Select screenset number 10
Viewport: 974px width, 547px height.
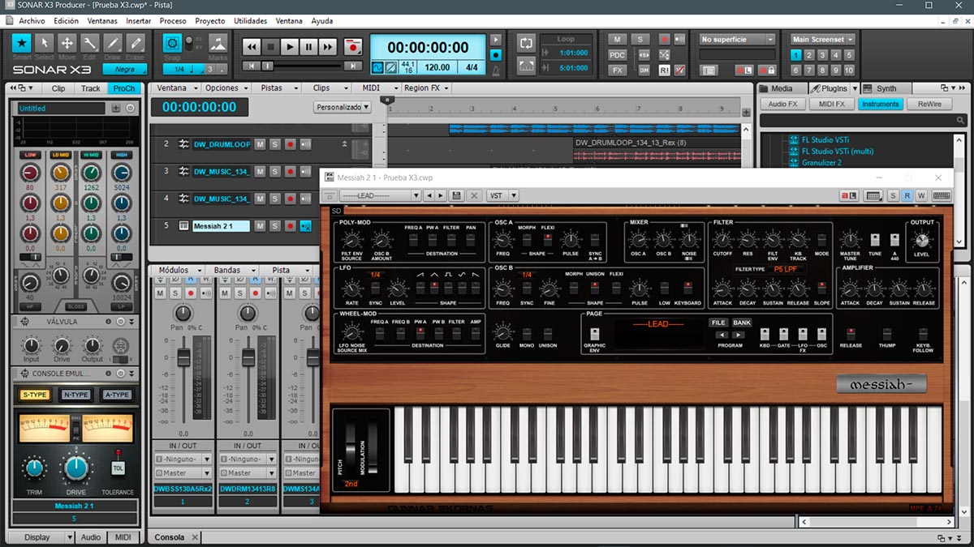848,70
